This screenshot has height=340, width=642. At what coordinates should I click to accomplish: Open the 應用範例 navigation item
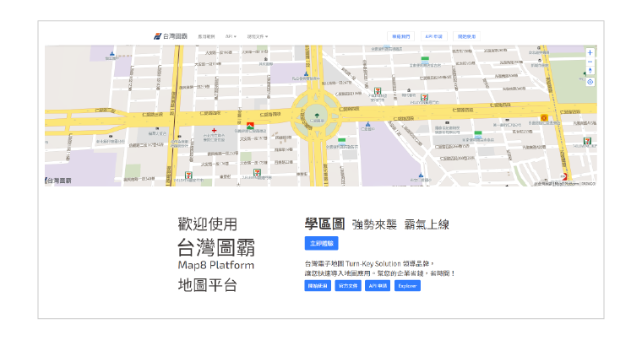(206, 36)
